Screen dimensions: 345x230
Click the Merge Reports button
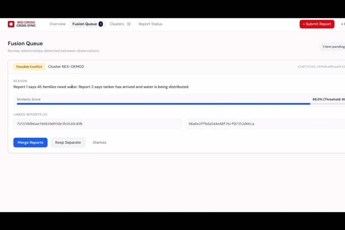(x=30, y=142)
